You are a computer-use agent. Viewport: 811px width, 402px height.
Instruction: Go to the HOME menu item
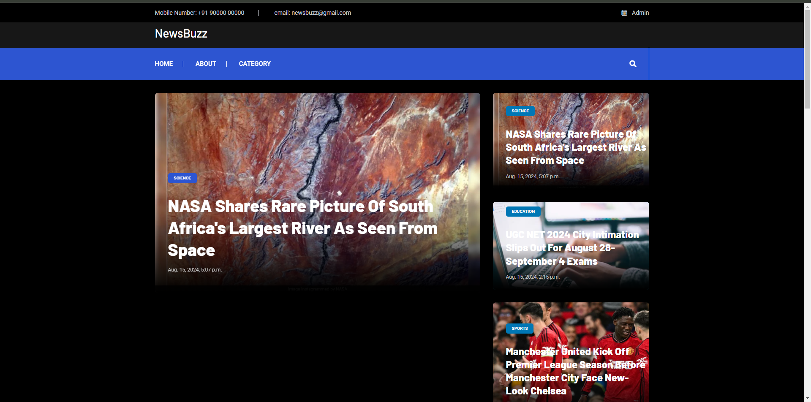163,64
